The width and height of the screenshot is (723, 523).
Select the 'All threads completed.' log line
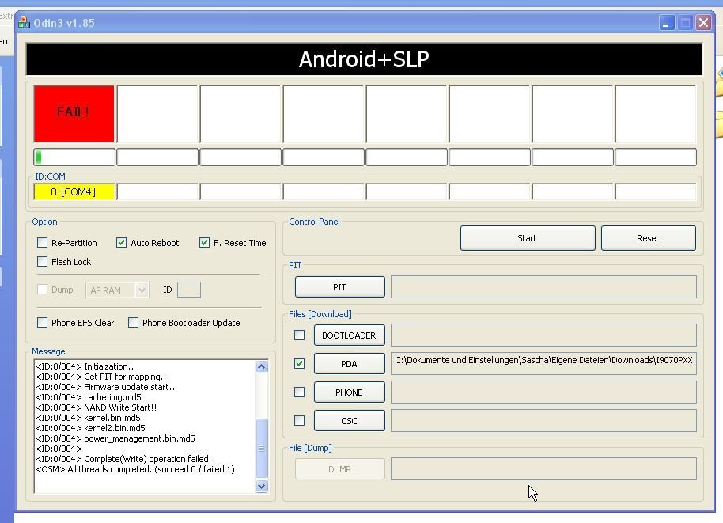point(135,469)
